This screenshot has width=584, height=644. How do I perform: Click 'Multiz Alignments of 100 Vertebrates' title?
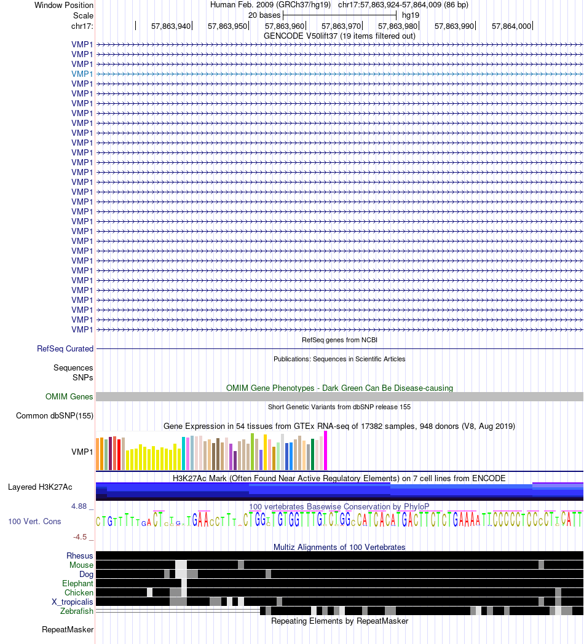tap(339, 548)
